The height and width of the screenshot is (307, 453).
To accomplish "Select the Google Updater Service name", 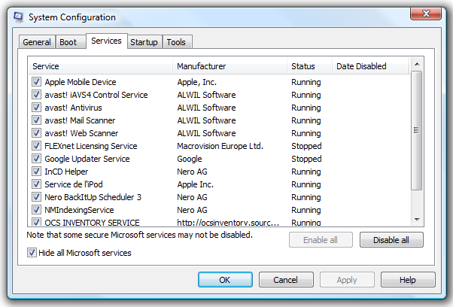I will click(x=87, y=159).
